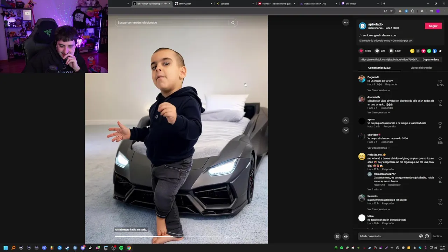448x252 pixels.
Task: Show 1 more reply under marcosblanco2737
Action: point(374,190)
